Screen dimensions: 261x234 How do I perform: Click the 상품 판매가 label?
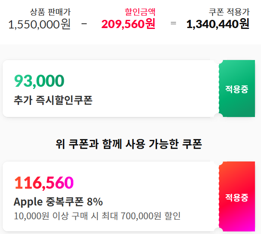pos(50,12)
